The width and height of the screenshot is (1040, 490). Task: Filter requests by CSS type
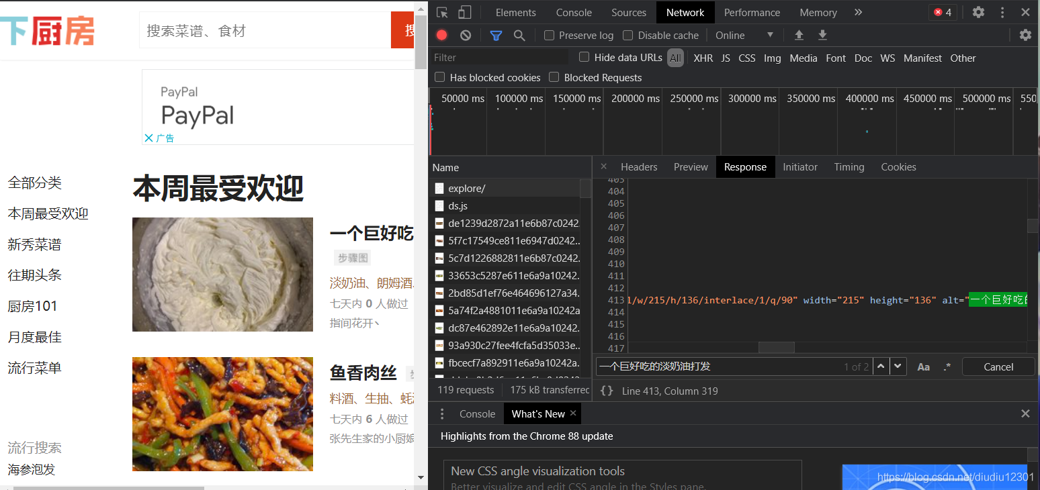747,58
